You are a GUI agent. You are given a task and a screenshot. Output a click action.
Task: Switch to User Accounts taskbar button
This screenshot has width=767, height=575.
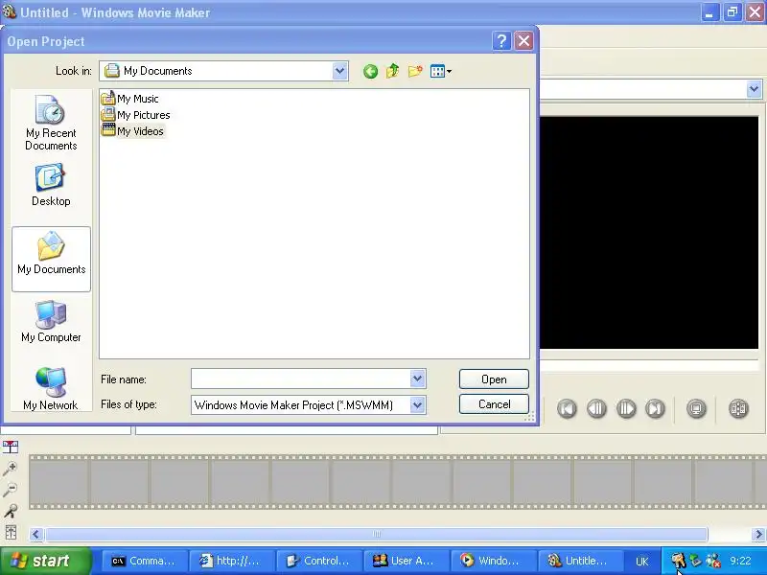[x=406, y=561]
